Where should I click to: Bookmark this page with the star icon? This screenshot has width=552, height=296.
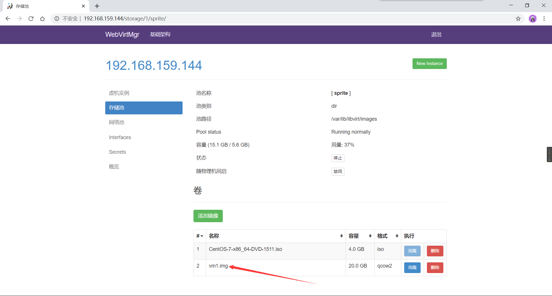tap(518, 19)
